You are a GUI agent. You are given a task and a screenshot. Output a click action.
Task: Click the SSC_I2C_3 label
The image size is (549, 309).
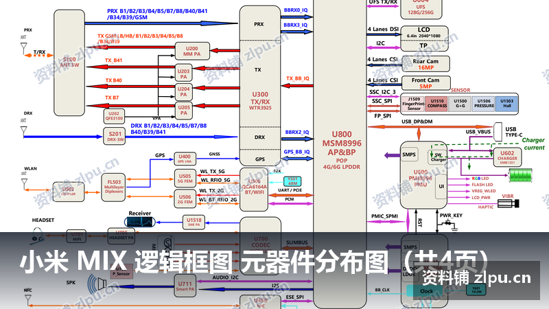click(x=382, y=92)
